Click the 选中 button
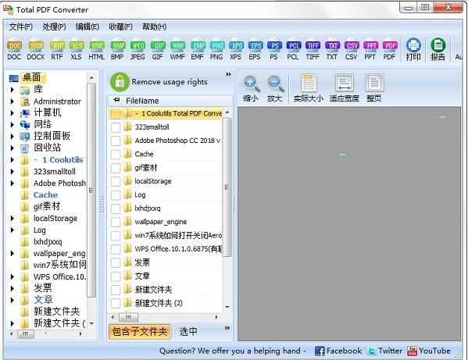The width and height of the screenshot is (468, 360). point(188,332)
